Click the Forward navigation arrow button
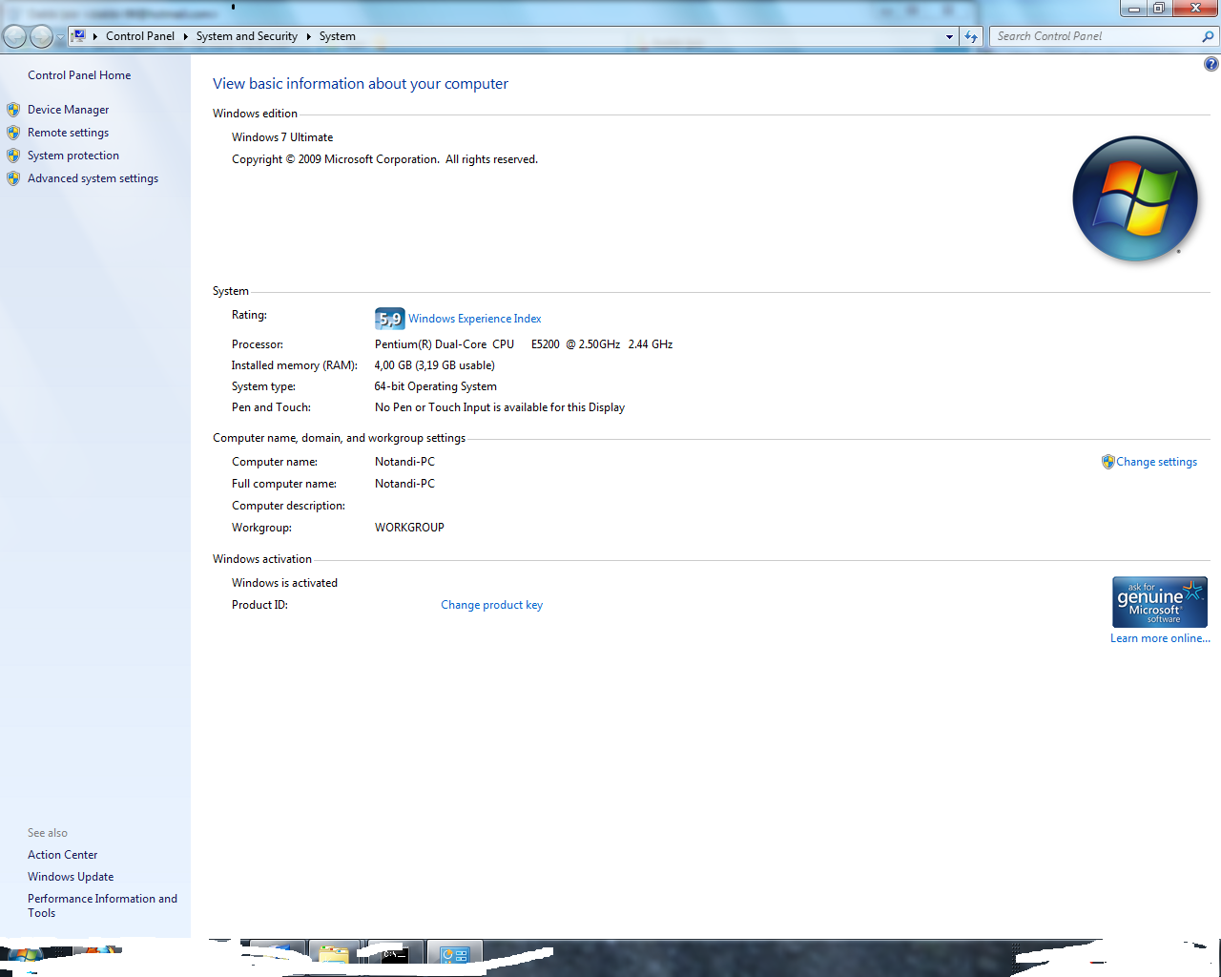Screen dimensions: 1221x977 click(x=41, y=36)
